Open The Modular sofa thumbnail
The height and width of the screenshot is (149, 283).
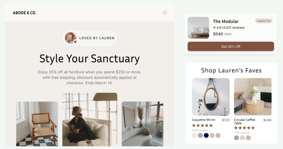click(198, 28)
